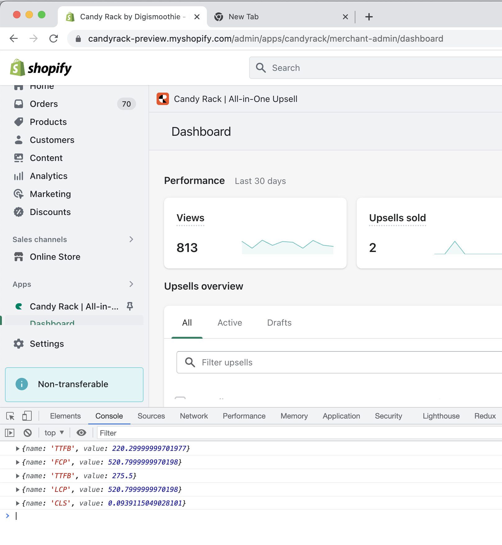The width and height of the screenshot is (502, 545).
Task: Expand the Apps section chevron
Action: coord(131,284)
